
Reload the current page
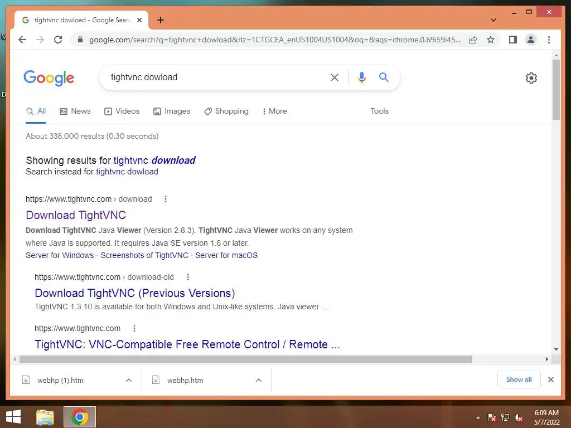58,40
